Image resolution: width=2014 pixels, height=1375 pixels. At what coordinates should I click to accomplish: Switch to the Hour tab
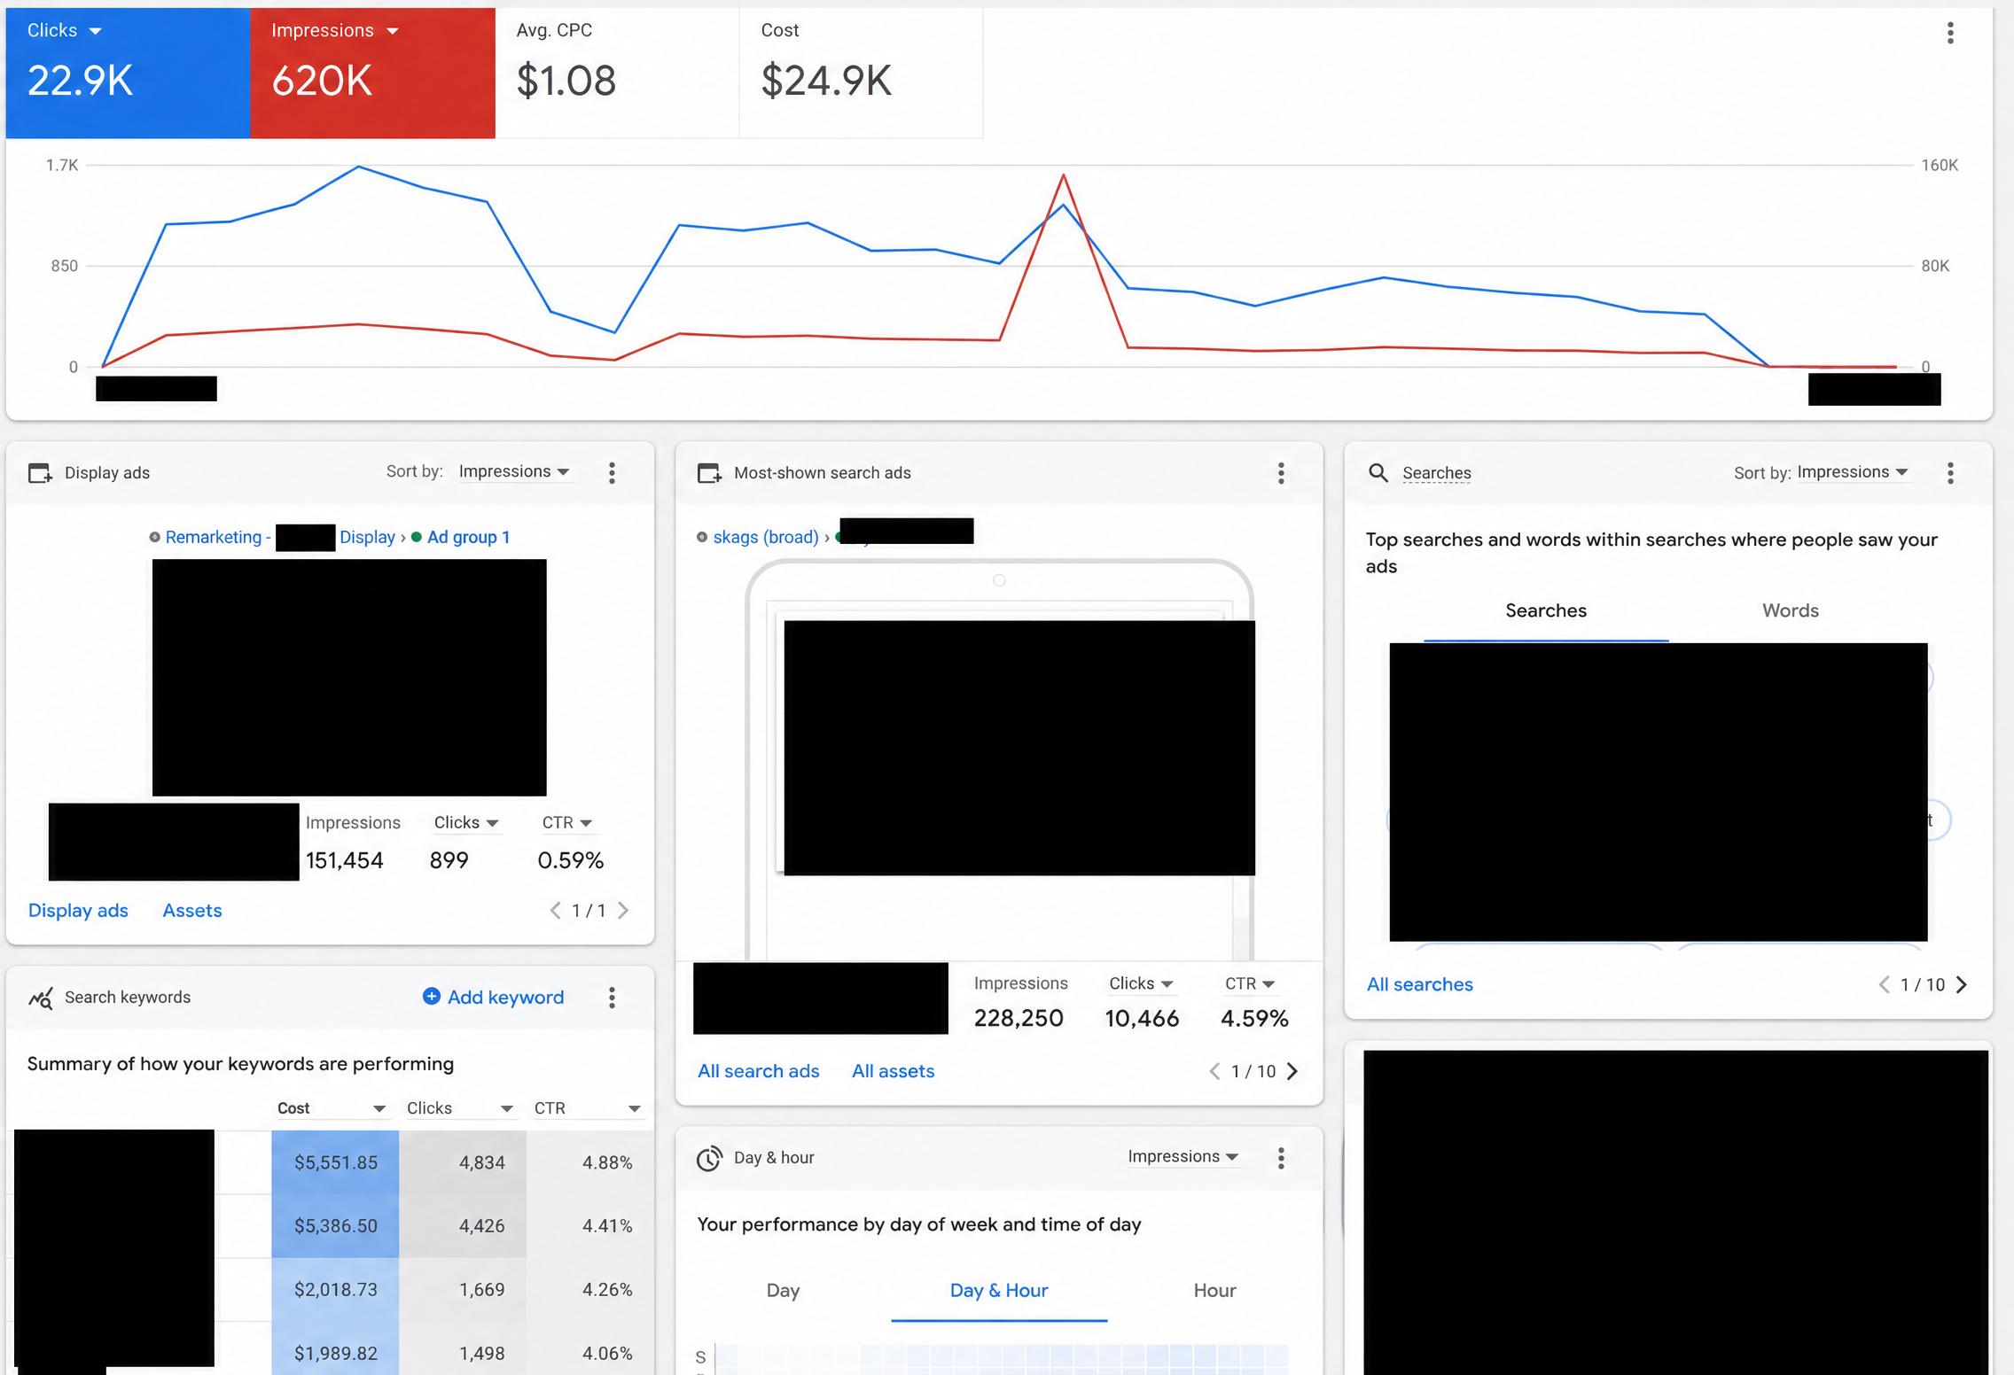(1214, 1291)
